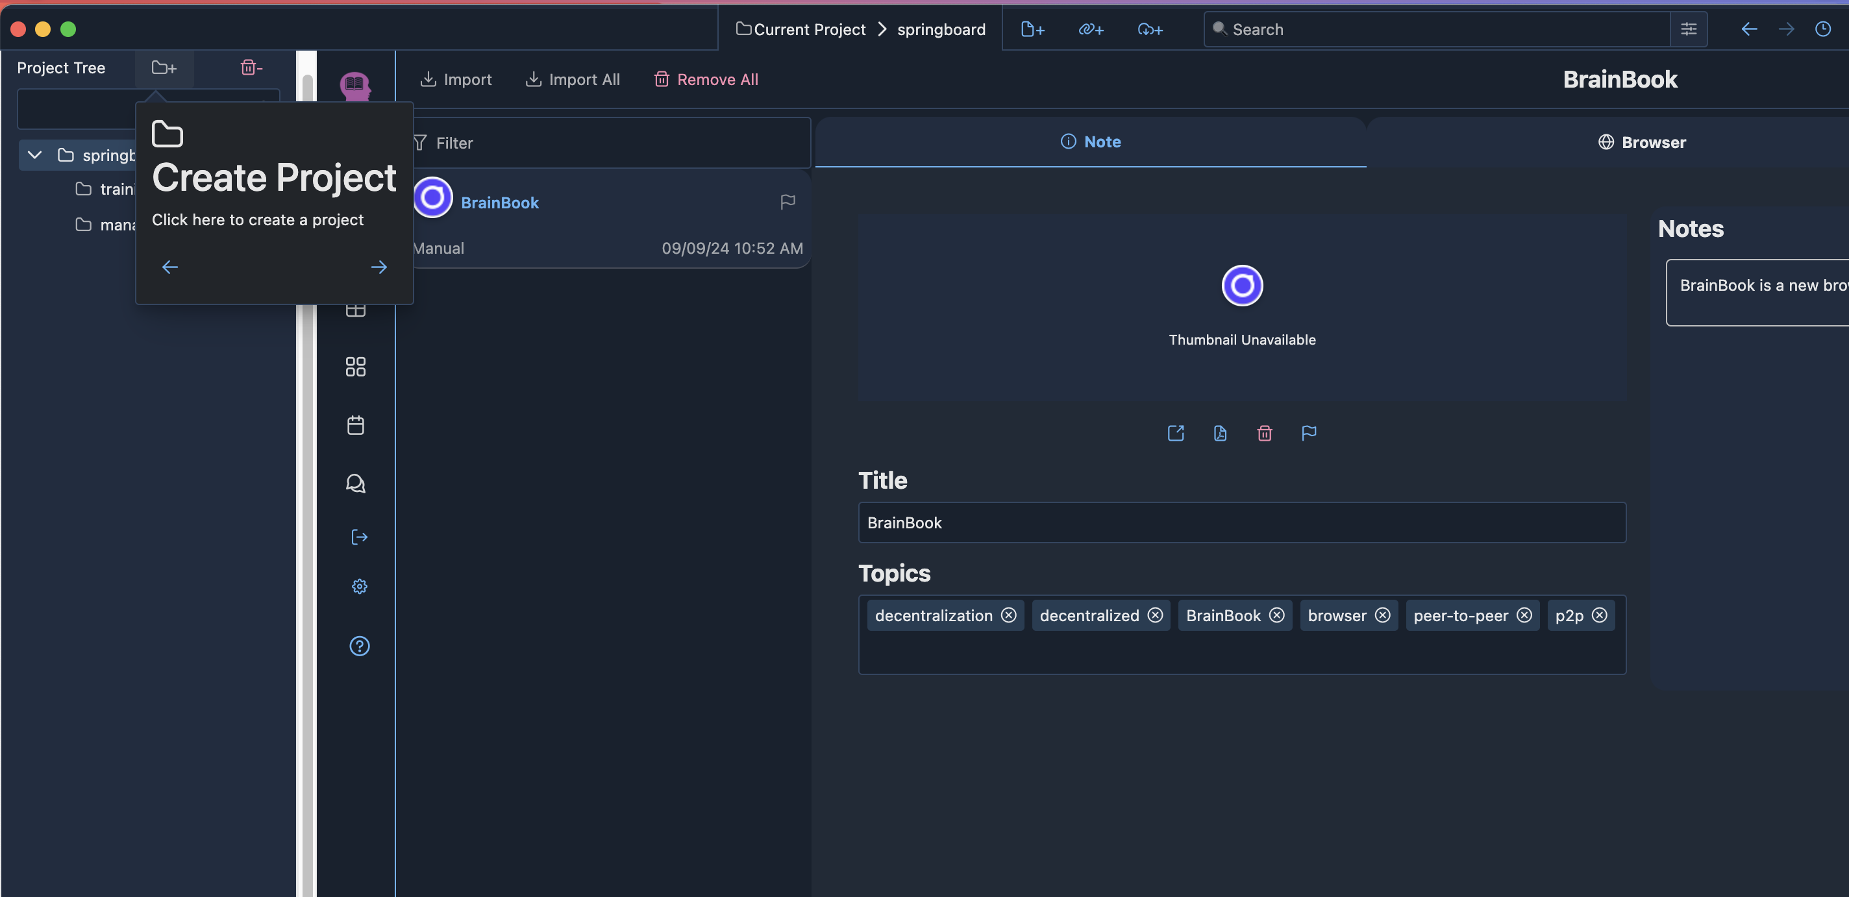Open the chat icon in sidebar
The height and width of the screenshot is (897, 1849).
(355, 483)
